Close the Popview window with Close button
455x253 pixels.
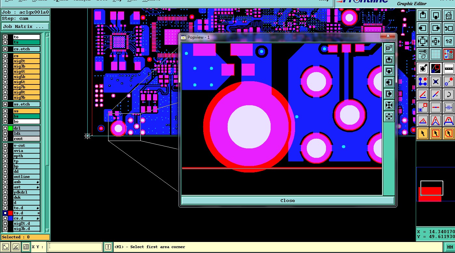click(288, 201)
